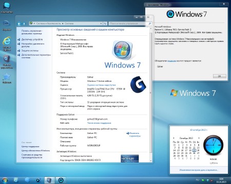Go to Панель управления домашняя страница
The height and width of the screenshot is (184, 231).
[x=32, y=32]
